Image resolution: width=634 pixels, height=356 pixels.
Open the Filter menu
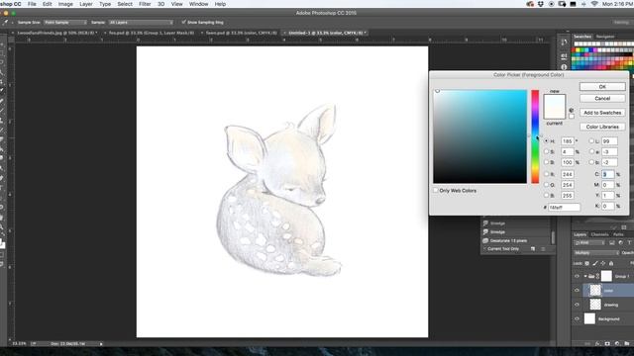(145, 4)
